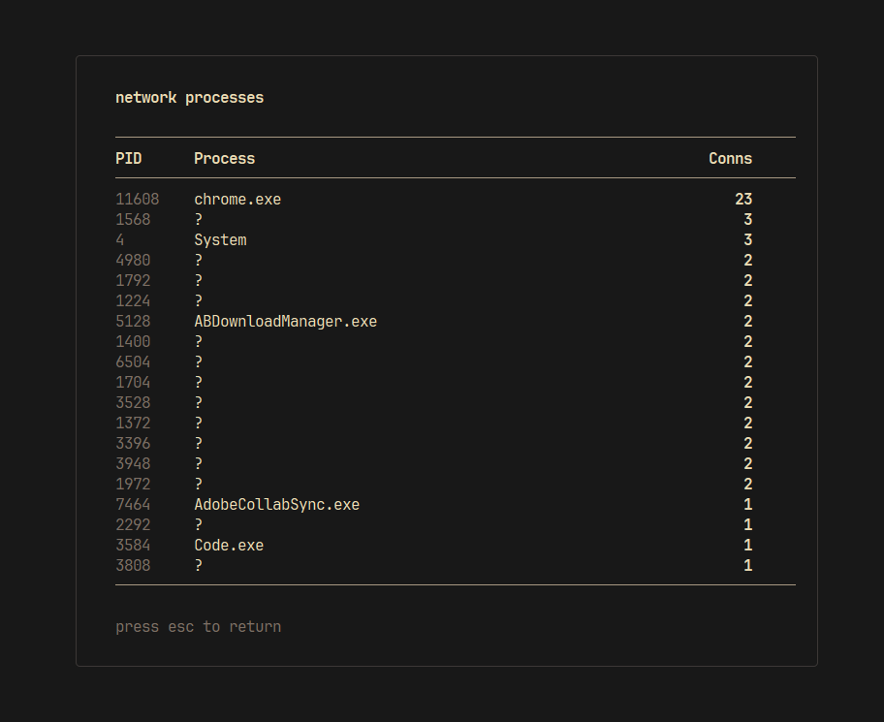Select the last row PID 3808
Viewport: 884px width, 722px height.
456,565
